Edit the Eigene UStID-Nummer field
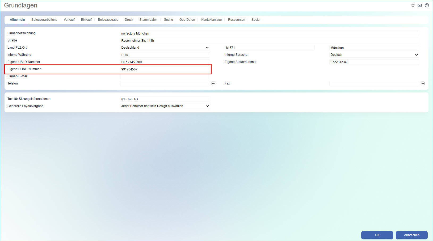 click(165, 62)
